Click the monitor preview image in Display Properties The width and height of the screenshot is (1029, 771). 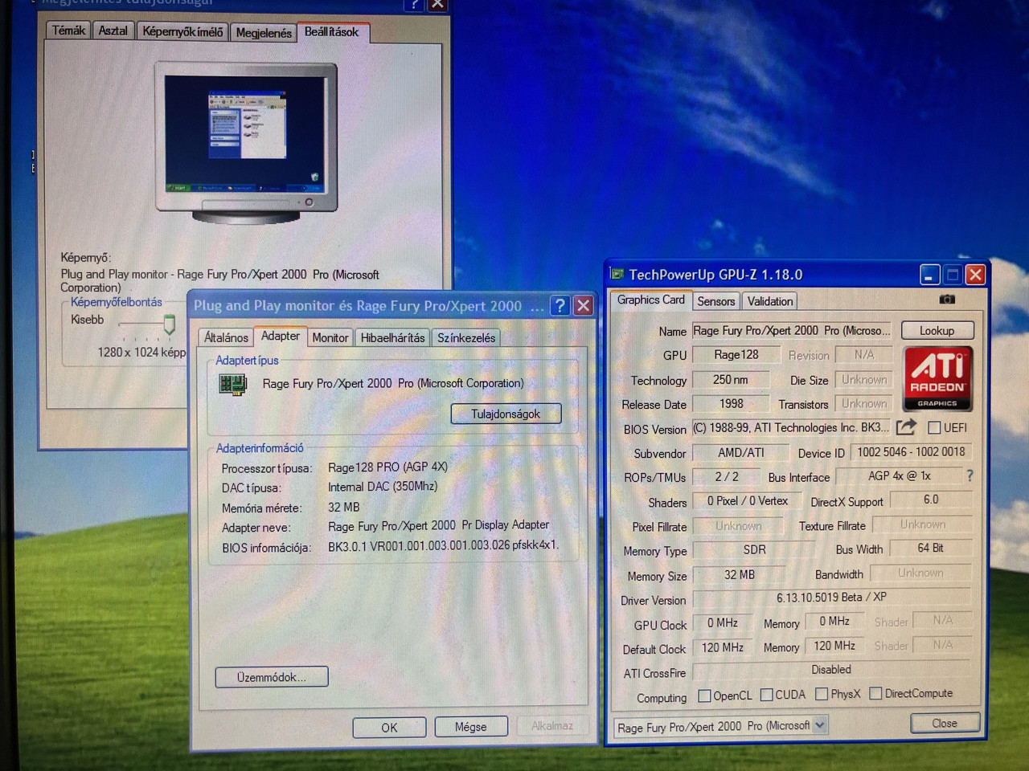click(x=247, y=143)
